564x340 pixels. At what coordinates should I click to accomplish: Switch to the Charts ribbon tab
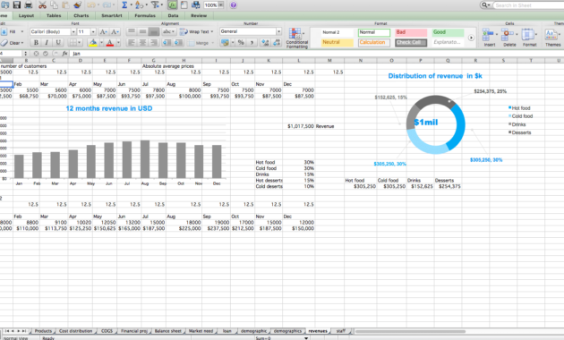(x=81, y=15)
